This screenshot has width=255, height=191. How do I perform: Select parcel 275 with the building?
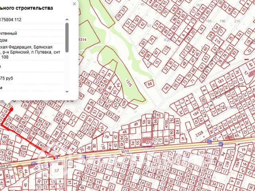pyautogui.click(x=147, y=140)
